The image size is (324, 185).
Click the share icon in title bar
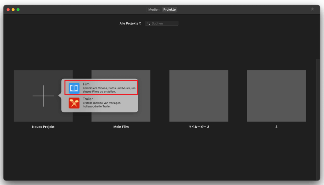tap(312, 9)
